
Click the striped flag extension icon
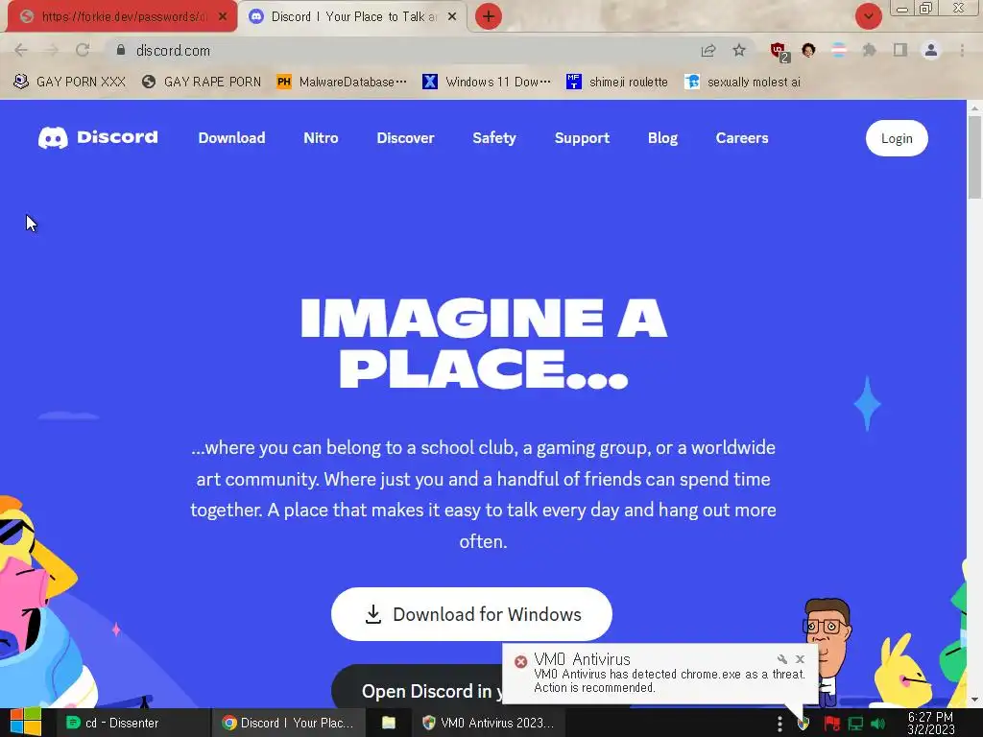pos(839,50)
